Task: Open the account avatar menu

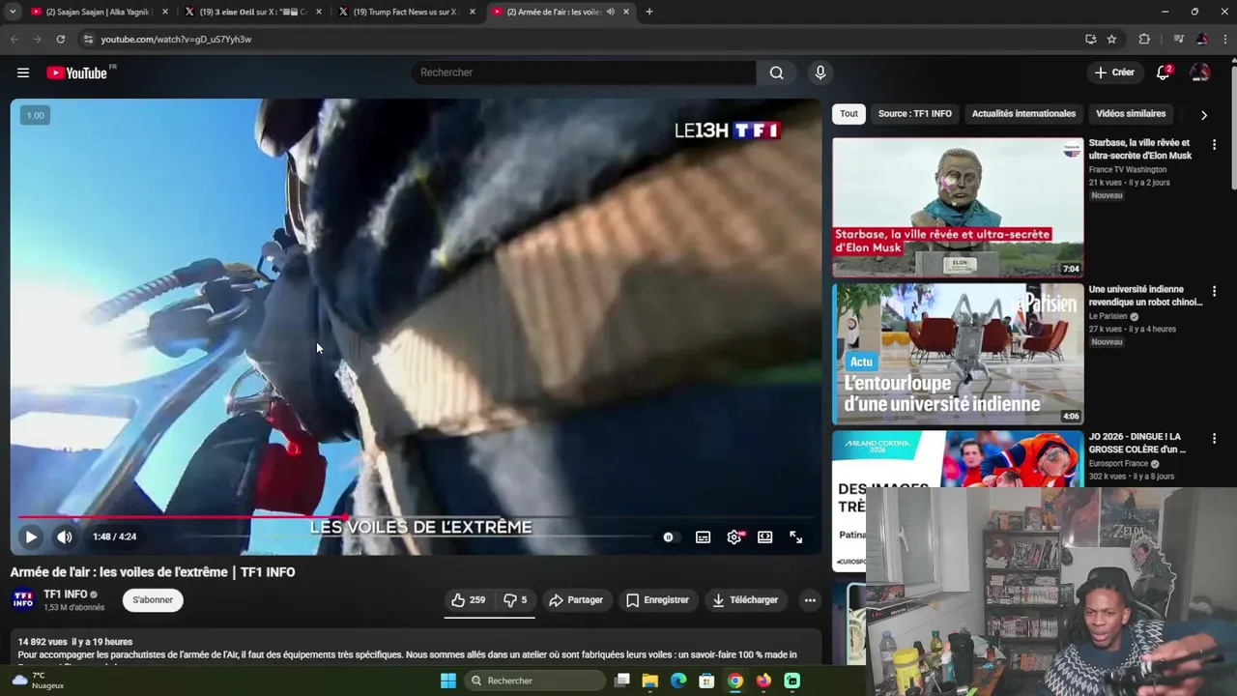Action: pos(1200,72)
